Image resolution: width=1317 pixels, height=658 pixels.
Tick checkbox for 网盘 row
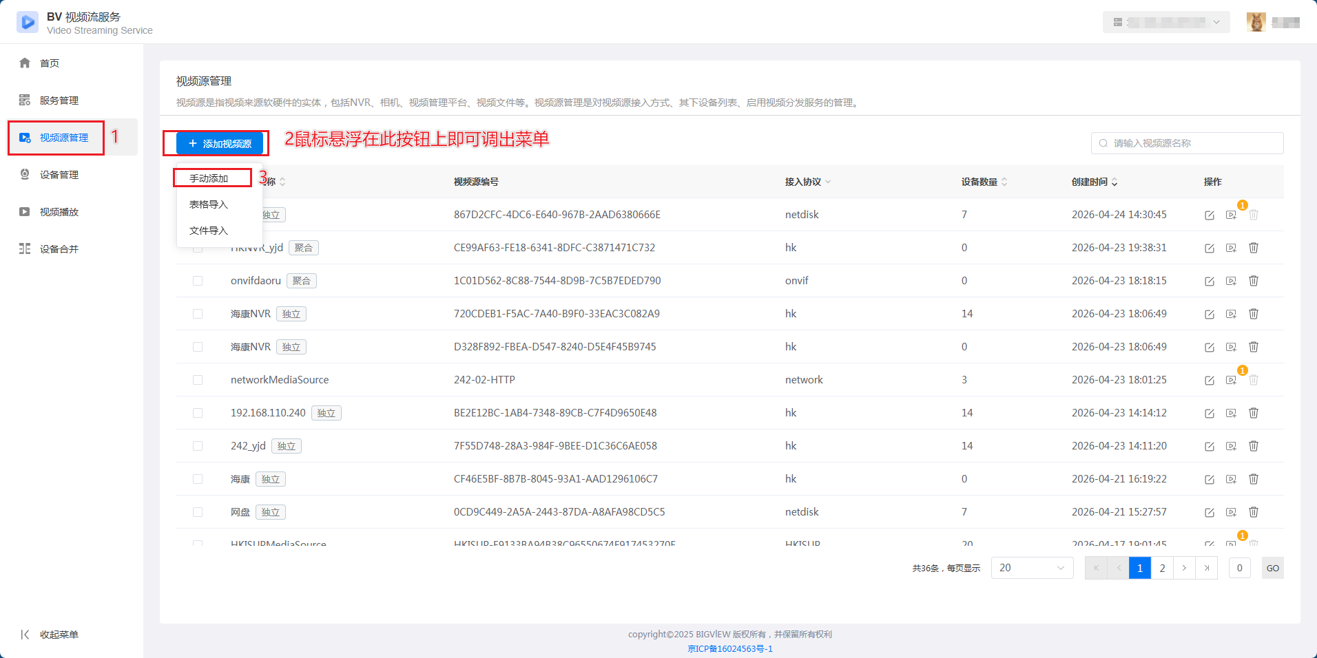(x=198, y=512)
